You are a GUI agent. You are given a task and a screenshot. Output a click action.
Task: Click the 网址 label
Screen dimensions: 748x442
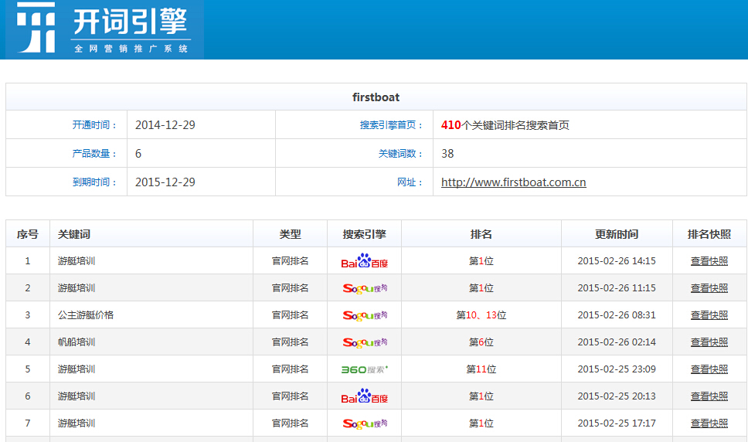tap(410, 182)
